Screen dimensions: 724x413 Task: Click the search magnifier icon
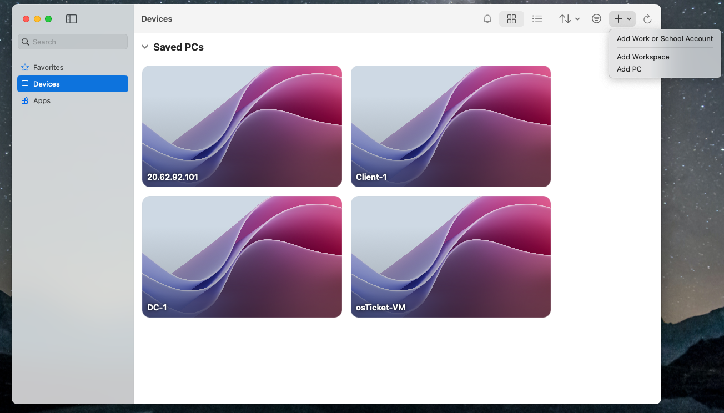[26, 42]
